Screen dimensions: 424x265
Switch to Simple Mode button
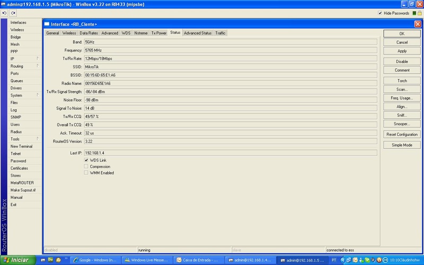click(x=402, y=145)
